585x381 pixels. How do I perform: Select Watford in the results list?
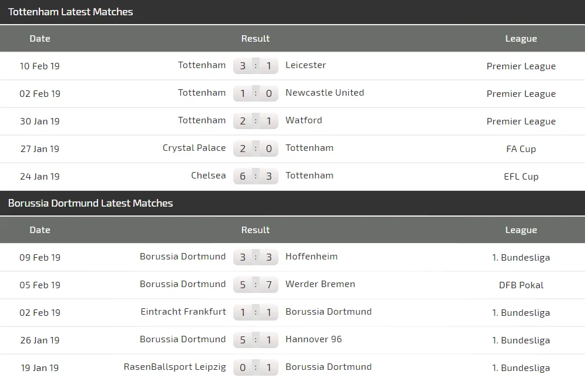304,120
